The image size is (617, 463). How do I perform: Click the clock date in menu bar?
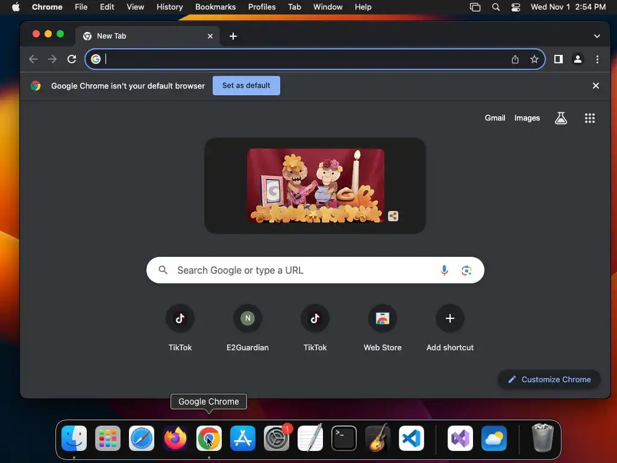tap(568, 7)
